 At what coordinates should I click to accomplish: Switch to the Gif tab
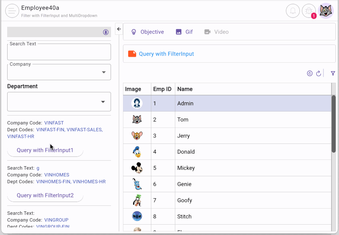tap(184, 32)
